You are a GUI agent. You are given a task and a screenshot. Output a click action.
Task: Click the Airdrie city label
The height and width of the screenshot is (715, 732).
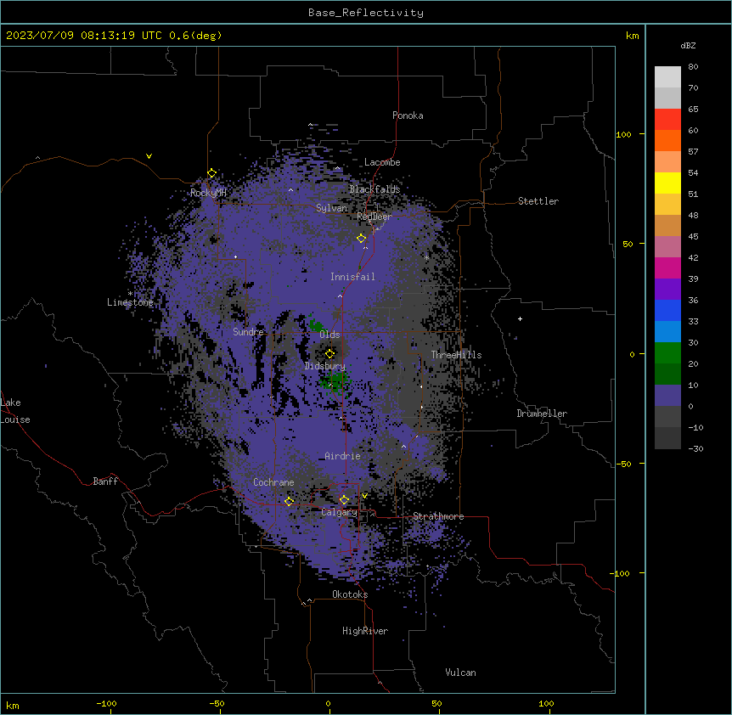coord(342,456)
